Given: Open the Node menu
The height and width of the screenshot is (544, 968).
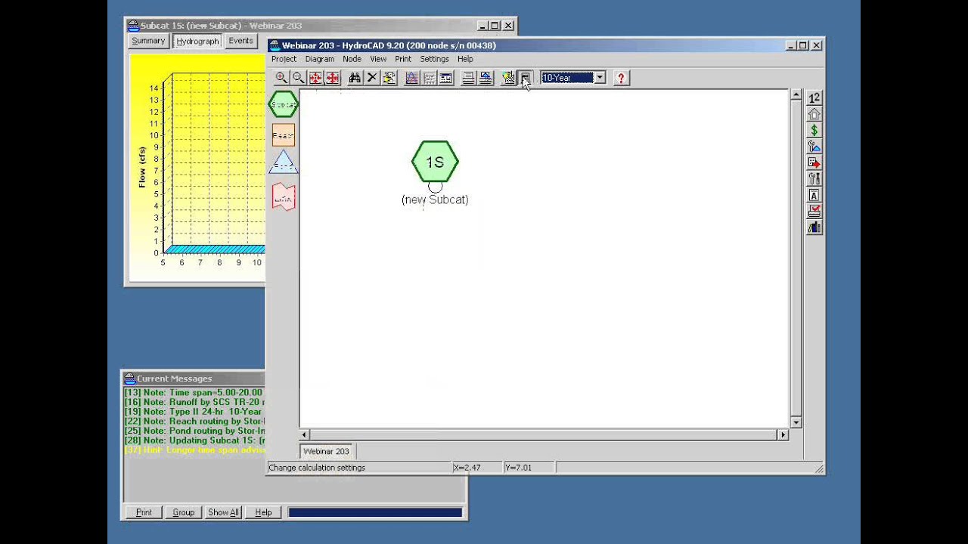Looking at the screenshot, I should pyautogui.click(x=352, y=59).
